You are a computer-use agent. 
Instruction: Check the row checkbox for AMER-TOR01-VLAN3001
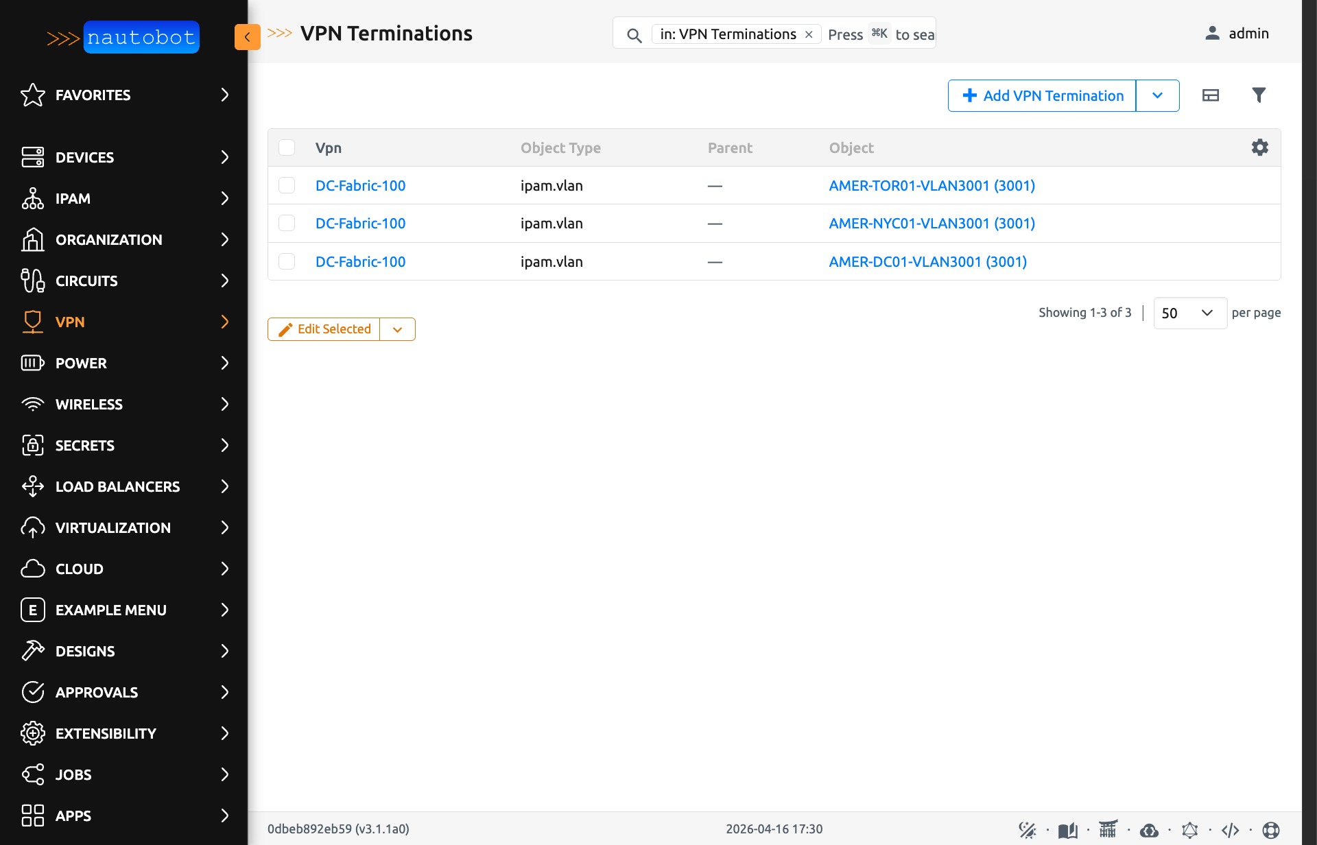(287, 185)
